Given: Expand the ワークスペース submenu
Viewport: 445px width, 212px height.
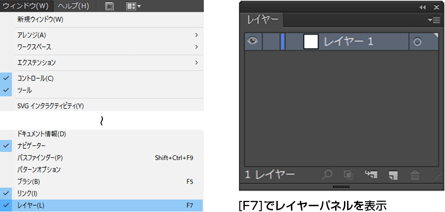Looking at the screenshot, I should click(x=101, y=47).
